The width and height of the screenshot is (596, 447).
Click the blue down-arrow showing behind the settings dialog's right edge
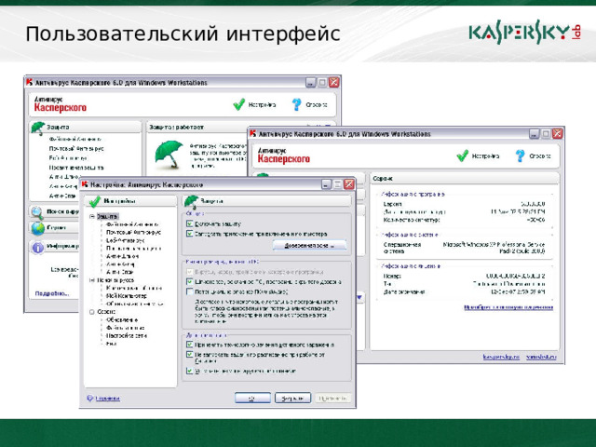(x=359, y=297)
